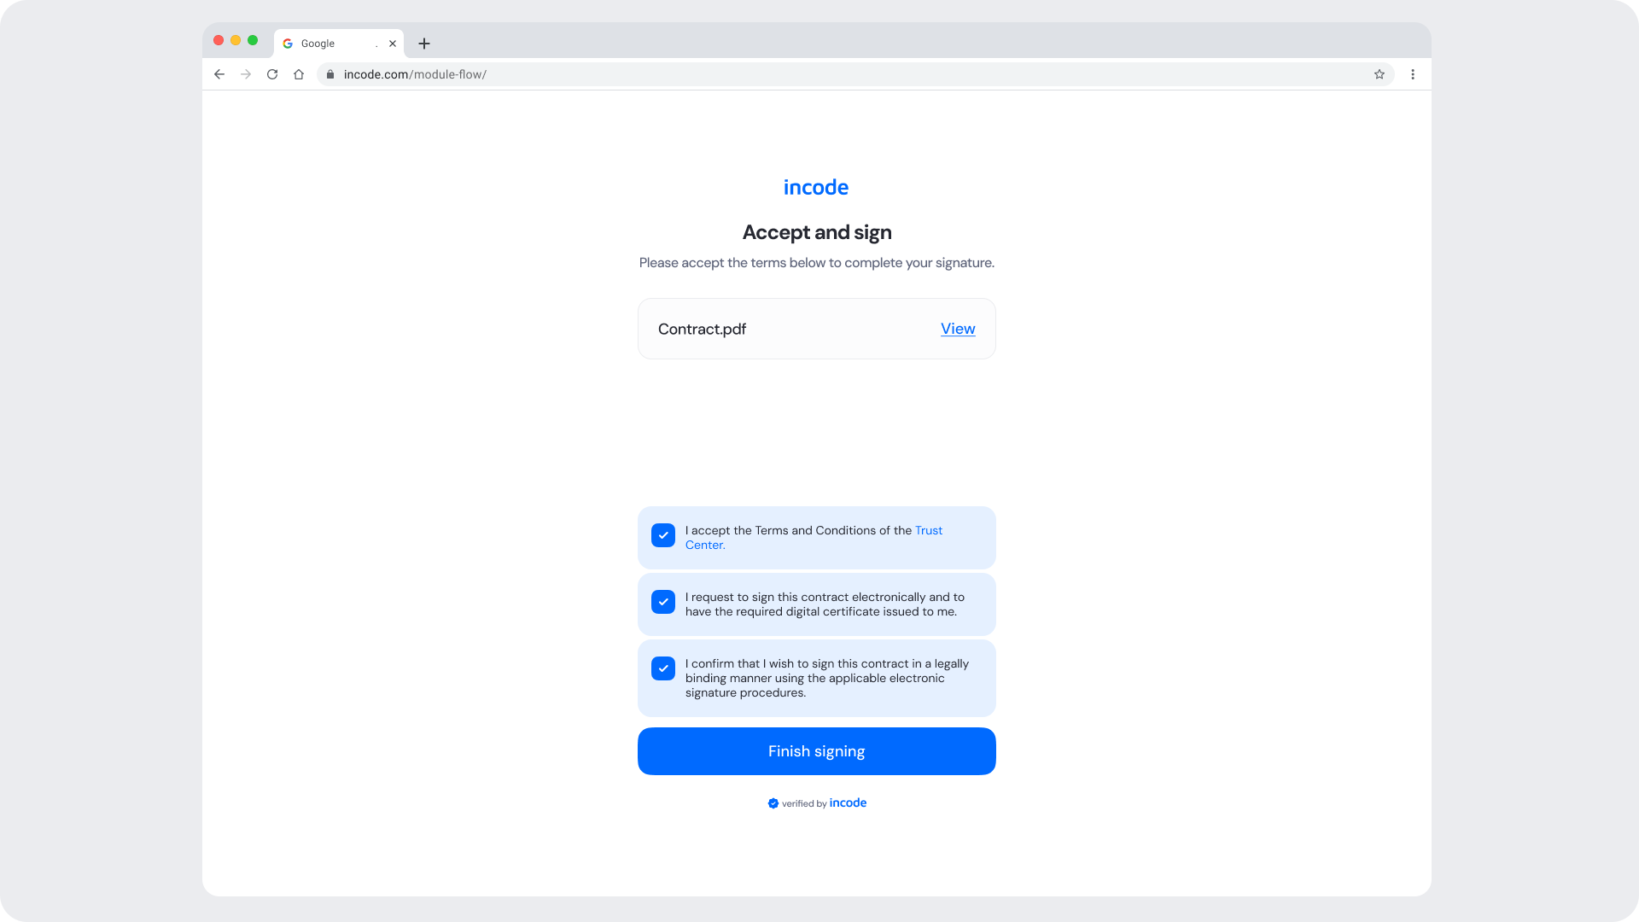Click the Contract.pdf file name

(702, 329)
